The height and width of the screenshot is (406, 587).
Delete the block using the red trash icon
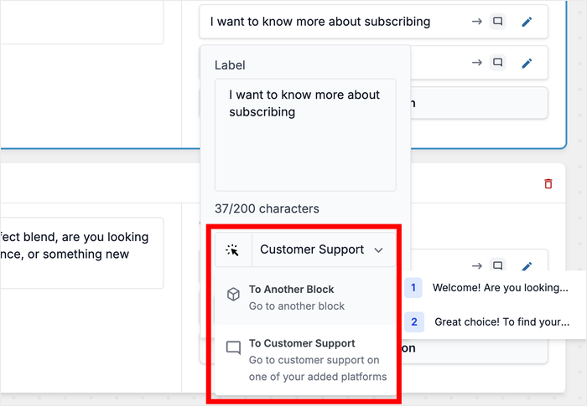[x=548, y=183]
